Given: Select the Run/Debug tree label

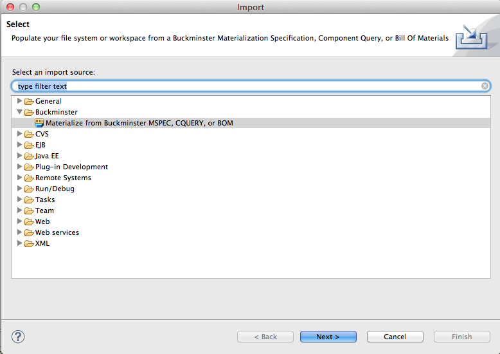Looking at the screenshot, I should [55, 189].
